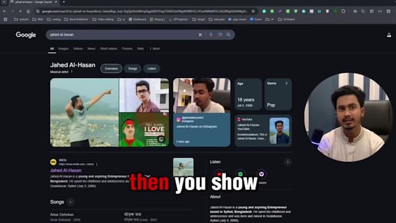Clear the search box with the X icon

pyautogui.click(x=200, y=35)
